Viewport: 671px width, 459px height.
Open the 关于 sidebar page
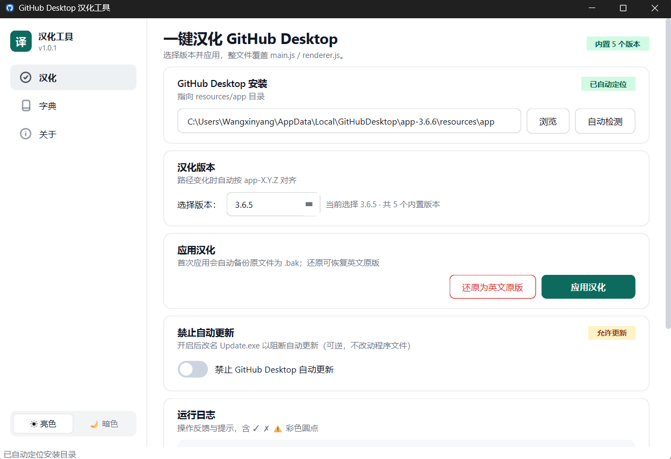(x=73, y=134)
